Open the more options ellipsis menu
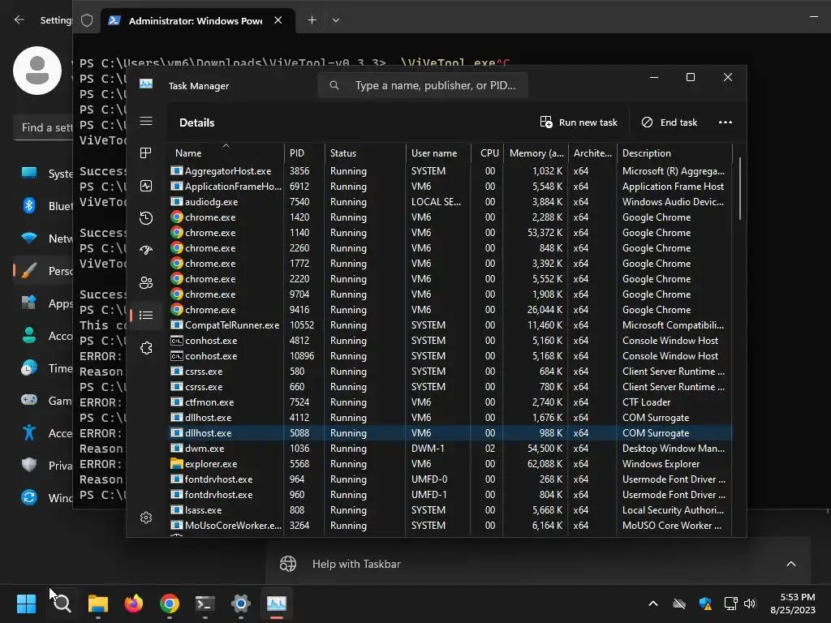 pyautogui.click(x=725, y=122)
